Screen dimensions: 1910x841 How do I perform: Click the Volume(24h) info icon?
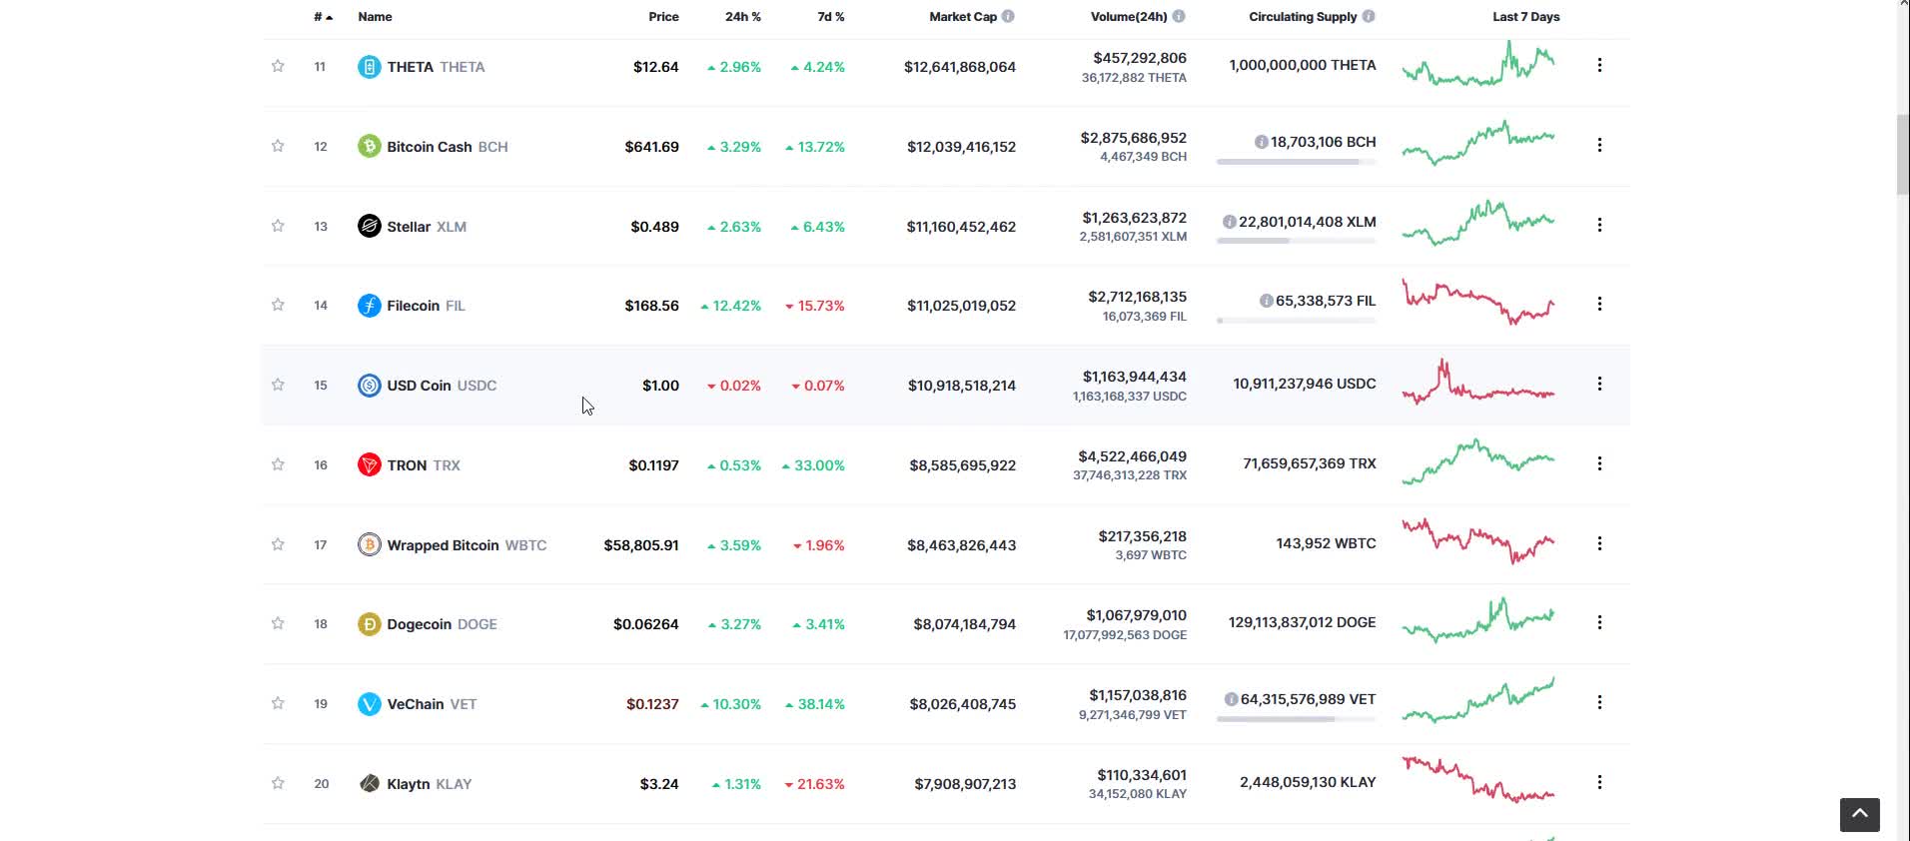click(1179, 16)
